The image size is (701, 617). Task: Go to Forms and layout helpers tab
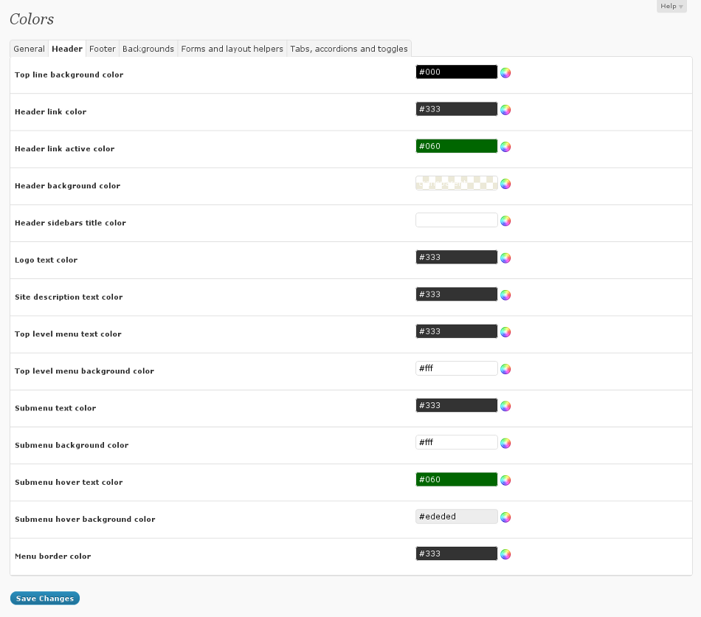[x=232, y=49]
